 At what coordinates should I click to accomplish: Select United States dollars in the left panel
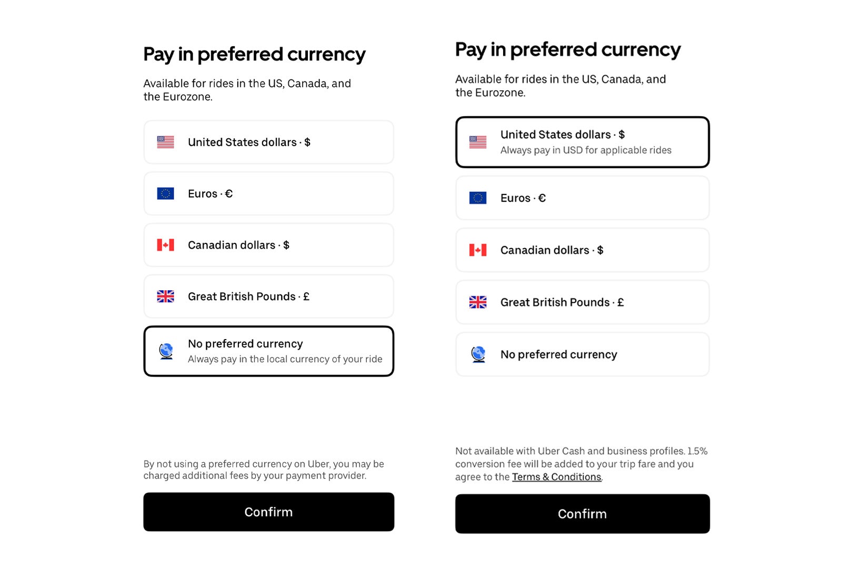pyautogui.click(x=268, y=142)
